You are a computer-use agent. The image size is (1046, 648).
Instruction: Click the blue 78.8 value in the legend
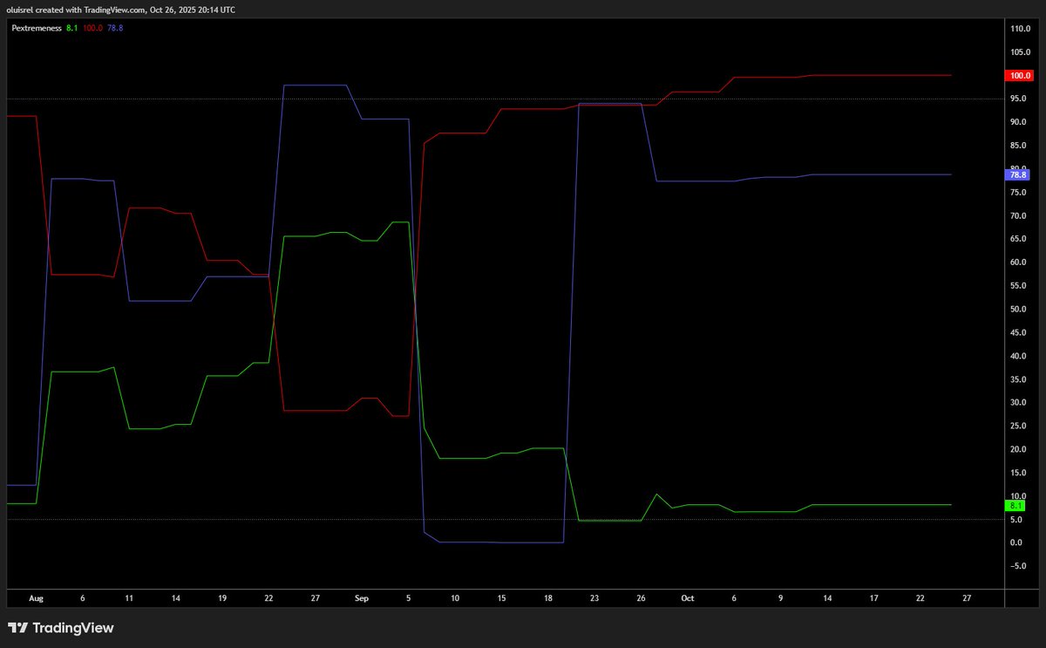click(x=115, y=28)
